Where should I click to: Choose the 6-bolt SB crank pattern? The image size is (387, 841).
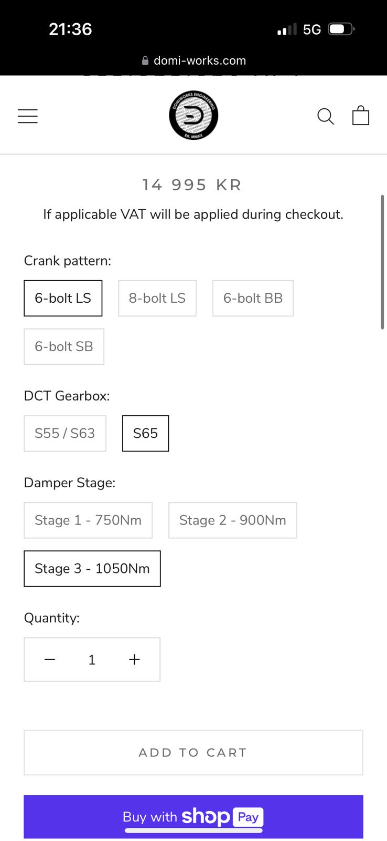pyautogui.click(x=64, y=347)
